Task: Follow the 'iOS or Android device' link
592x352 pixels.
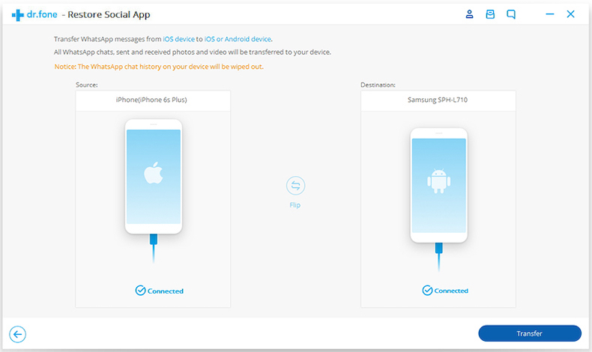Action: (238, 39)
